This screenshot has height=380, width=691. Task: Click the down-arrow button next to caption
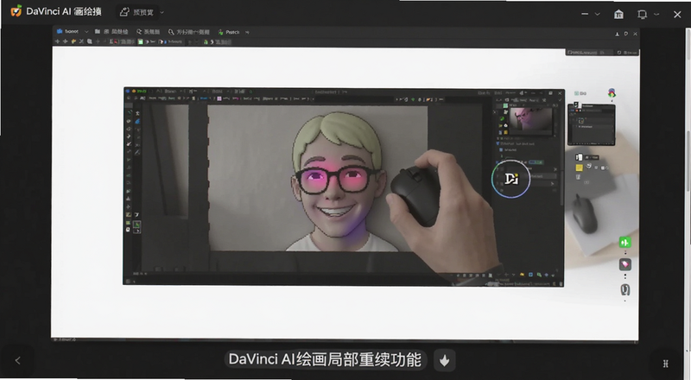[x=444, y=361]
